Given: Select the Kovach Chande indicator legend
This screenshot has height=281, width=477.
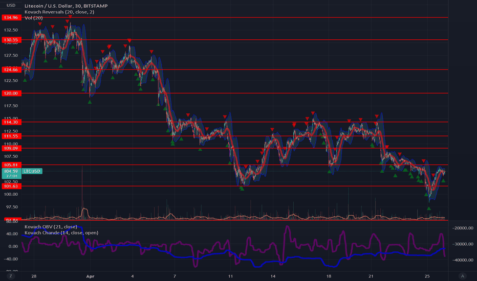Looking at the screenshot, I should click(61, 232).
